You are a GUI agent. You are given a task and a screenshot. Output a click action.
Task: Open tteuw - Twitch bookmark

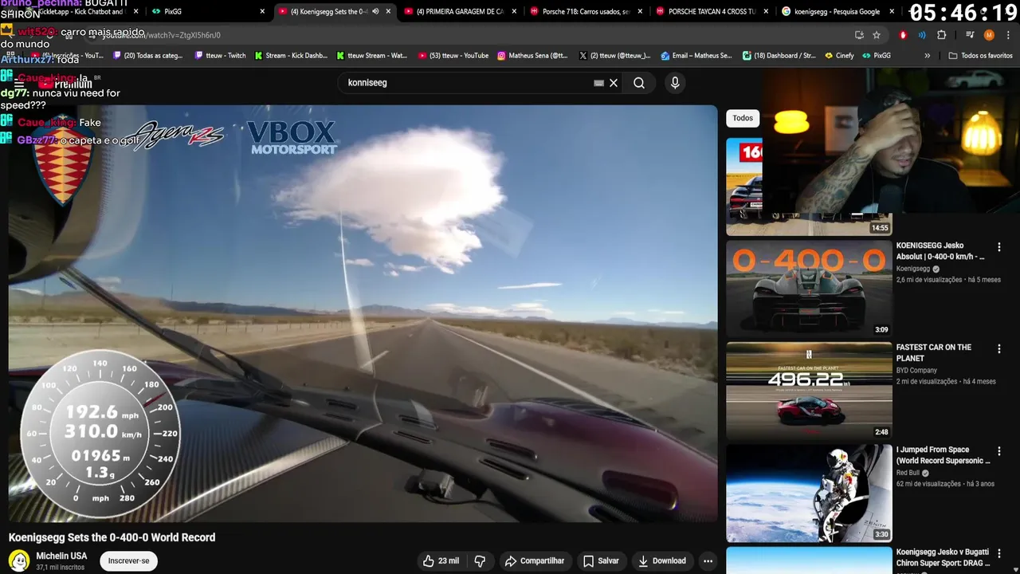(219, 56)
